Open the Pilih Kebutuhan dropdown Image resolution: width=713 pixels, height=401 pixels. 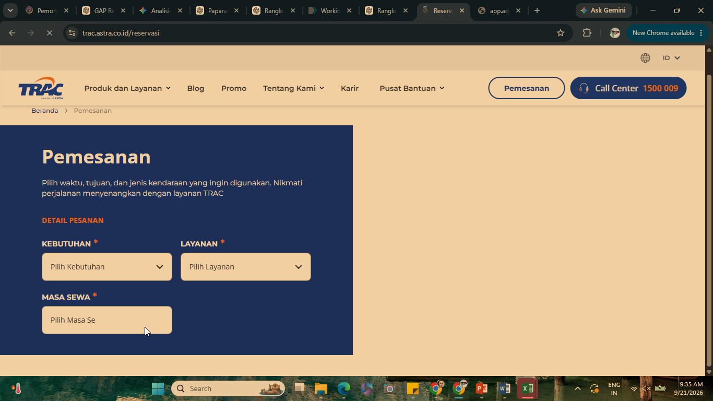click(x=107, y=267)
